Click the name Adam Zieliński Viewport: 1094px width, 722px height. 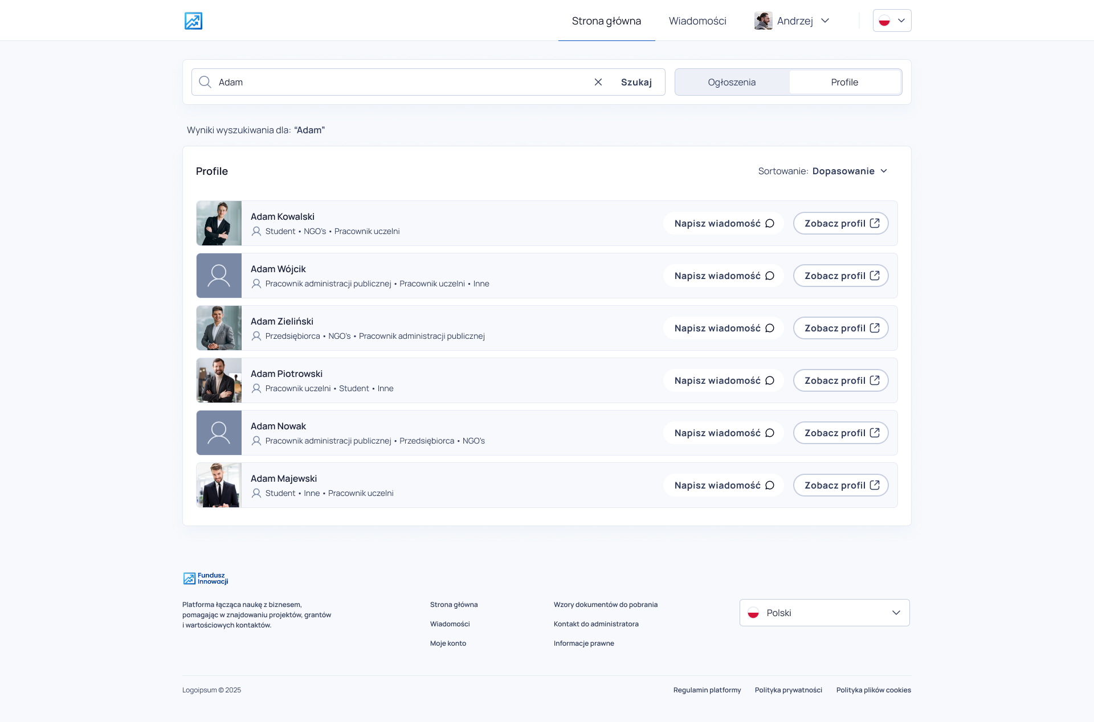pyautogui.click(x=282, y=321)
